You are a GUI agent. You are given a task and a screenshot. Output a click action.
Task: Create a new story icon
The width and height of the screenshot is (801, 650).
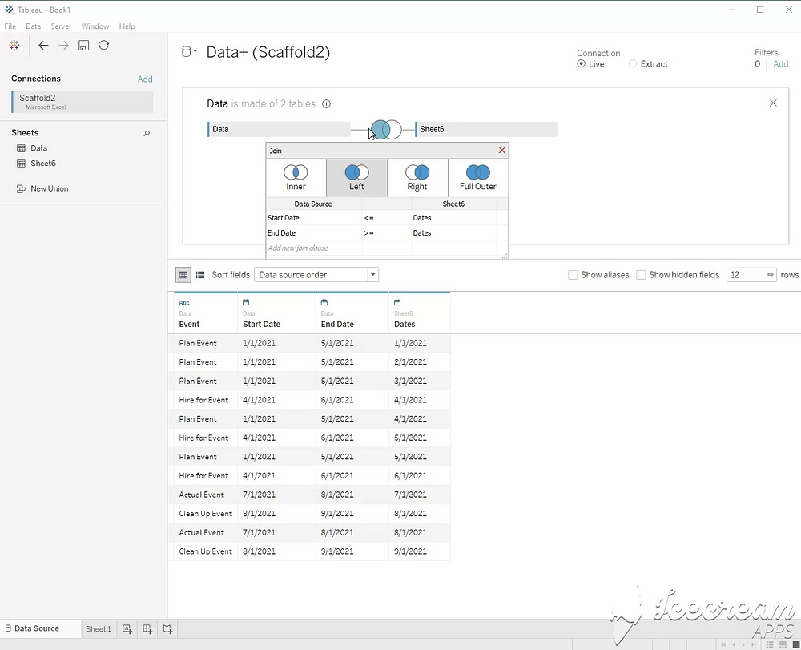point(167,629)
